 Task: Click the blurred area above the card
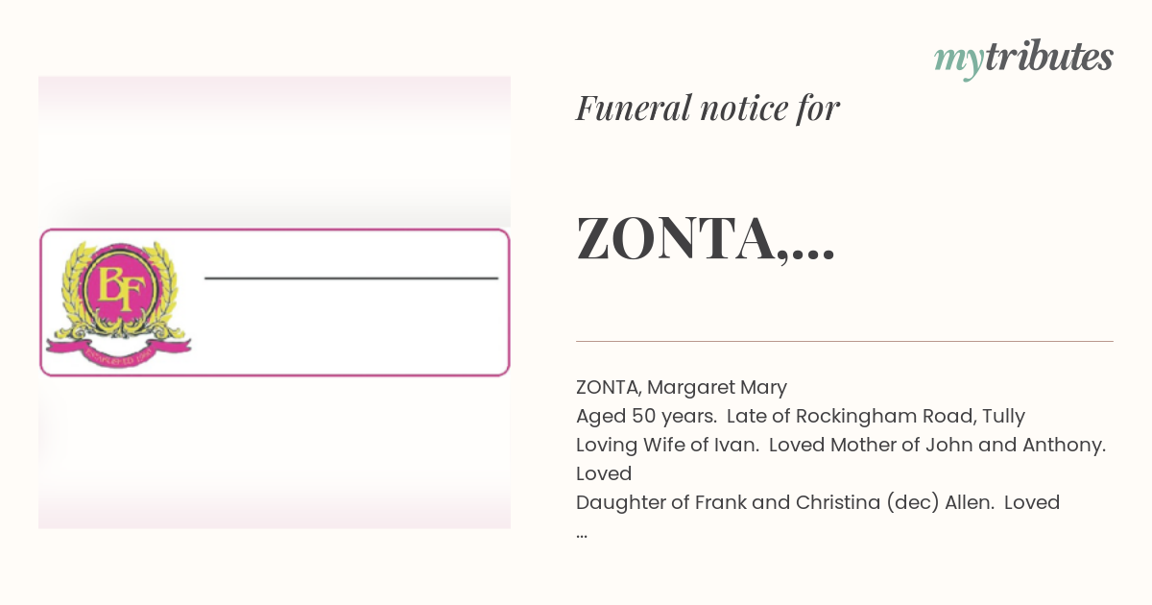(275, 152)
